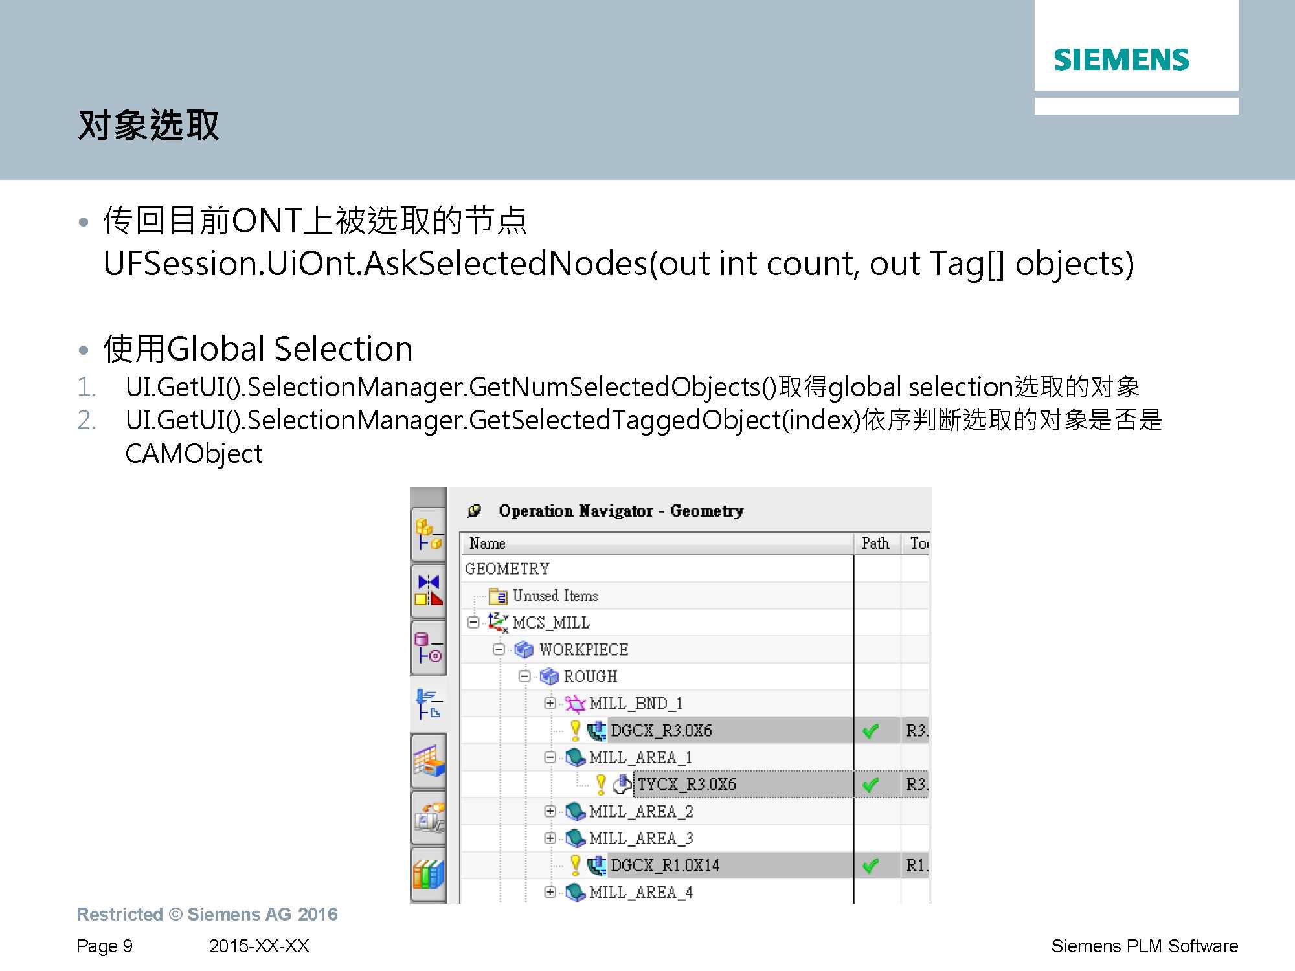The height and width of the screenshot is (971, 1295).
Task: Click the DGCX_R1.0X14 operation icon
Action: point(597,865)
